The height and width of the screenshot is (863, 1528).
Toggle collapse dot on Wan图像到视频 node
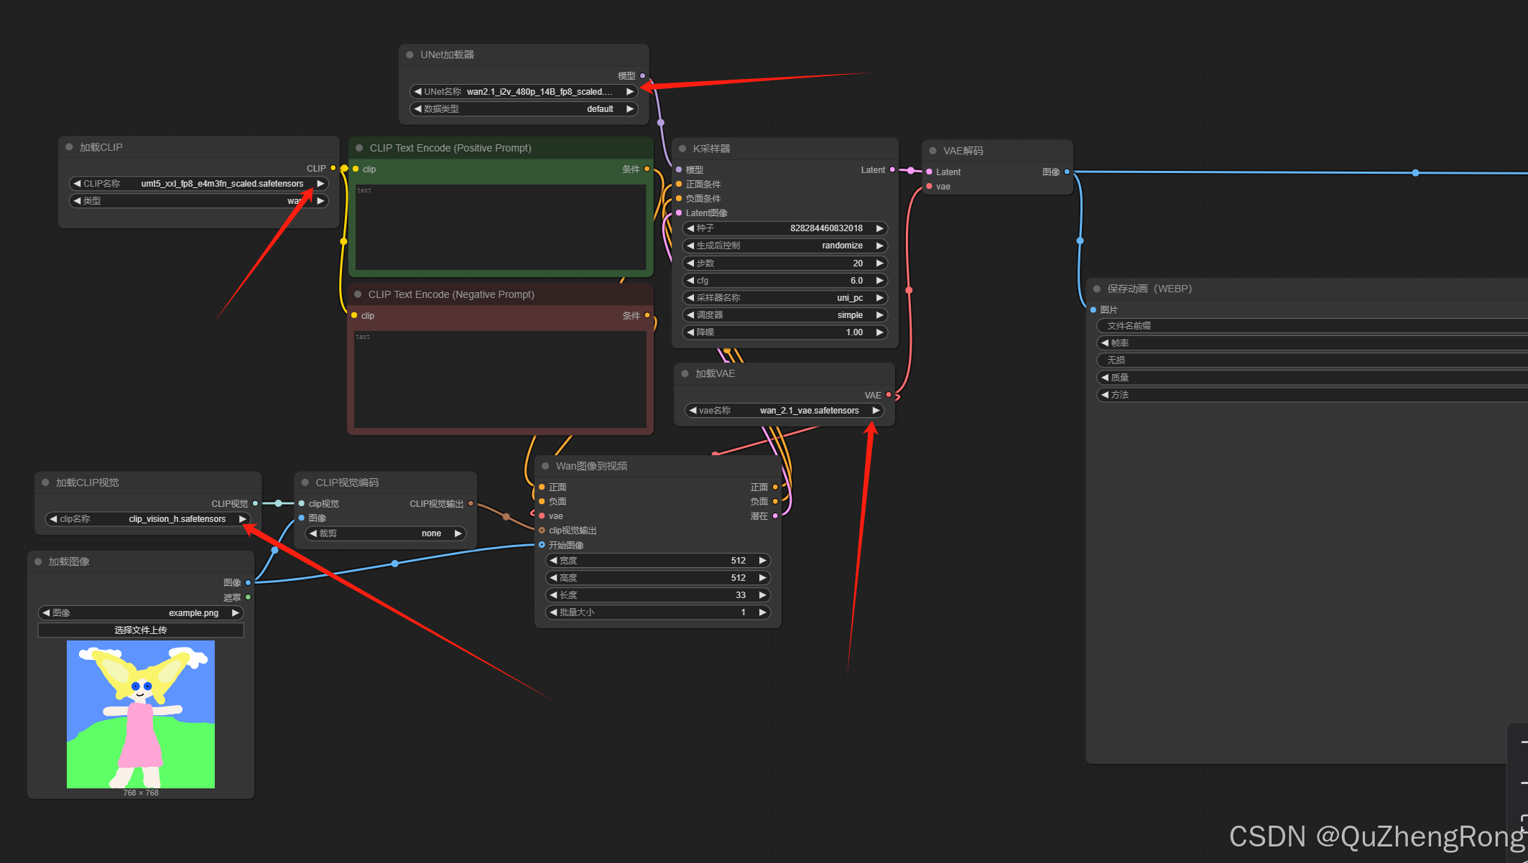545,466
